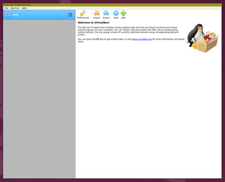Click the Welcome to VirtualBox! heading
225x182 pixels.
pos(94,23)
